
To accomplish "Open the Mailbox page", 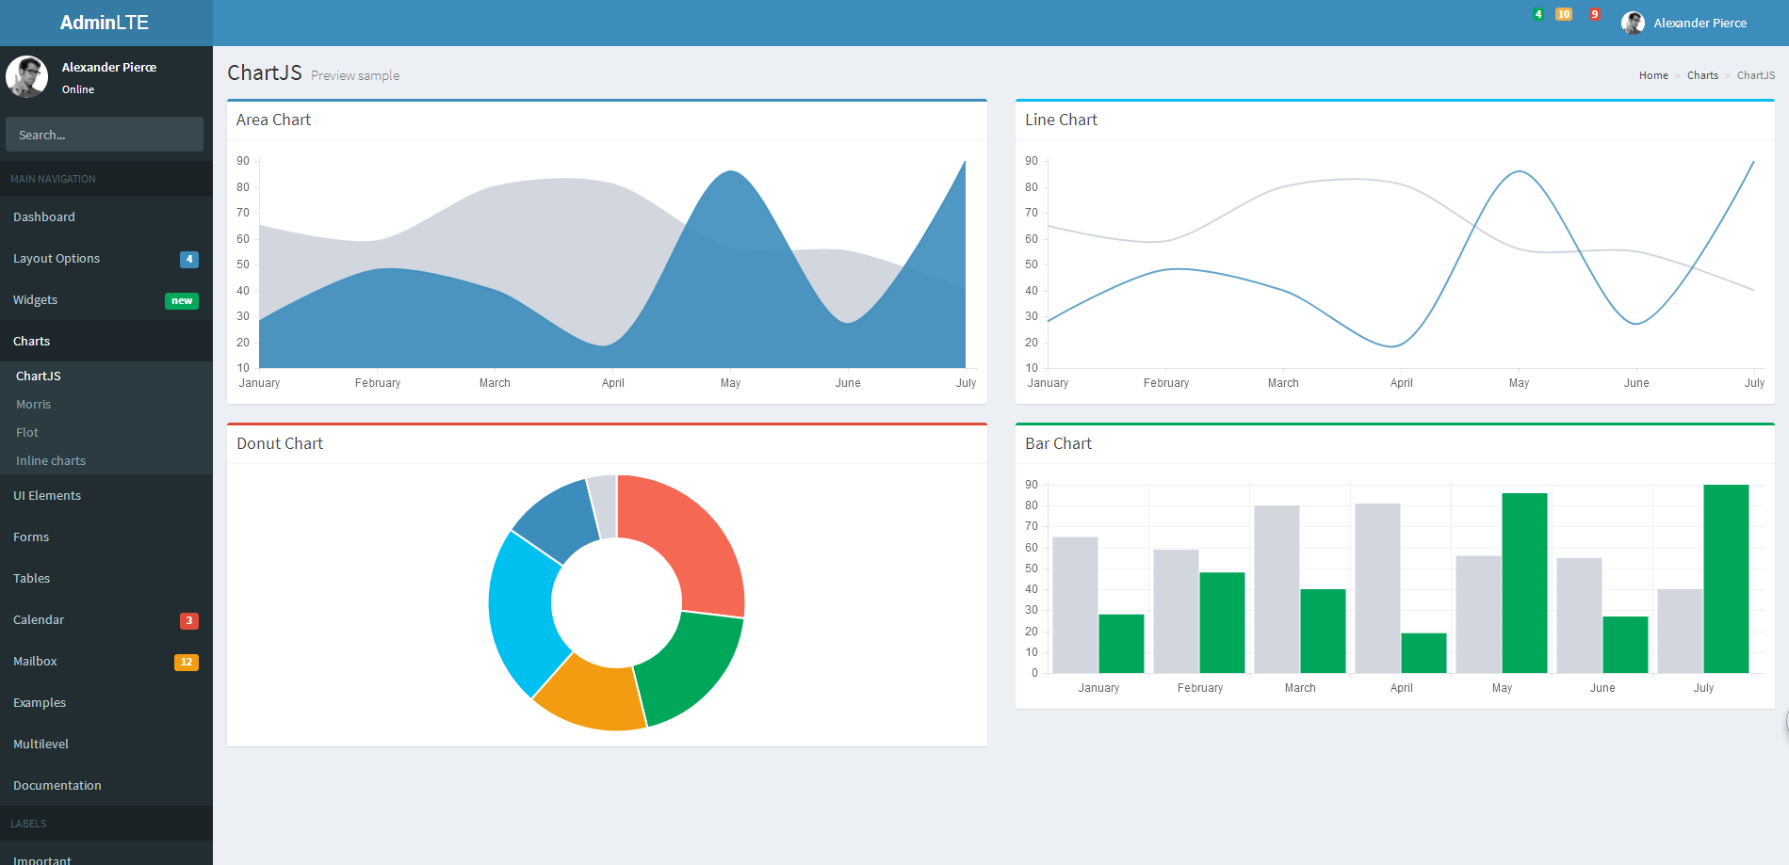I will pyautogui.click(x=106, y=661).
